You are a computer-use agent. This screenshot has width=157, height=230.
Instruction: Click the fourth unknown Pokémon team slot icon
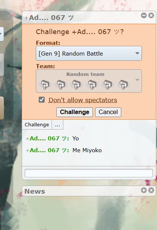point(92,84)
